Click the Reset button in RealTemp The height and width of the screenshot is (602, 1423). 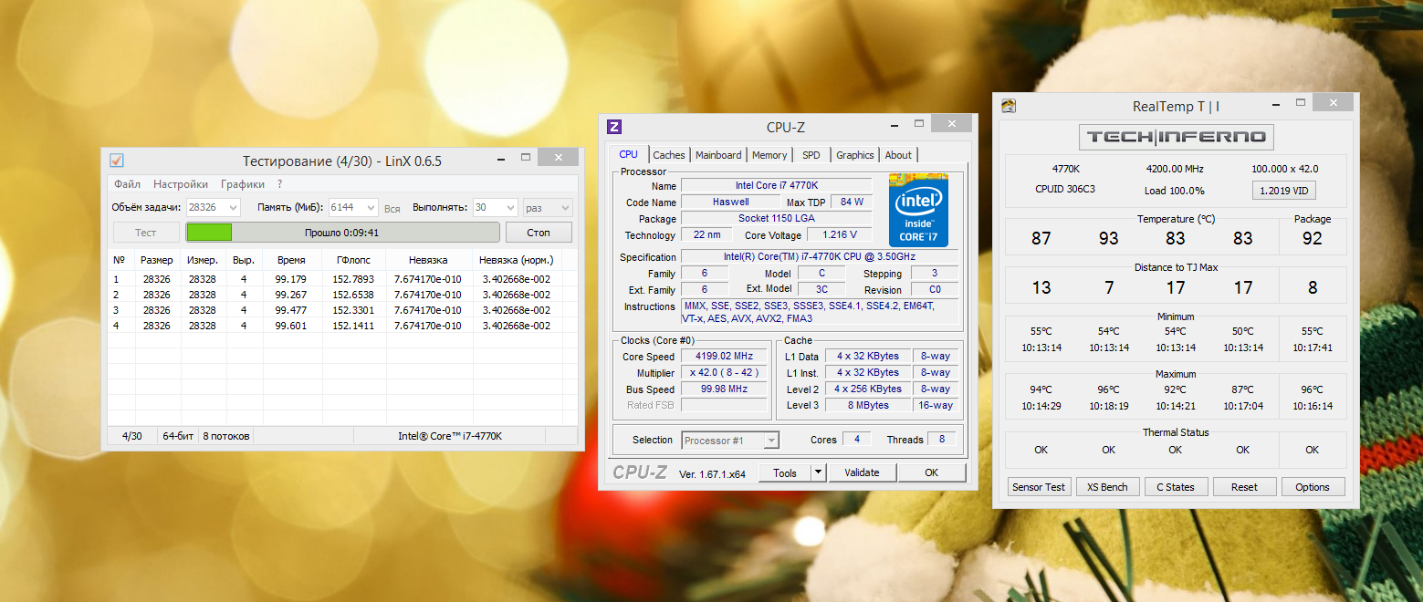(x=1244, y=487)
